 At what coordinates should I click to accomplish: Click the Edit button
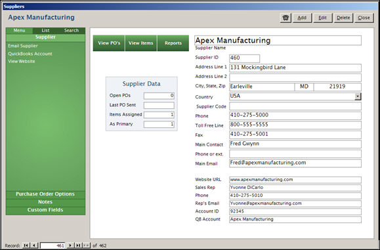point(322,18)
